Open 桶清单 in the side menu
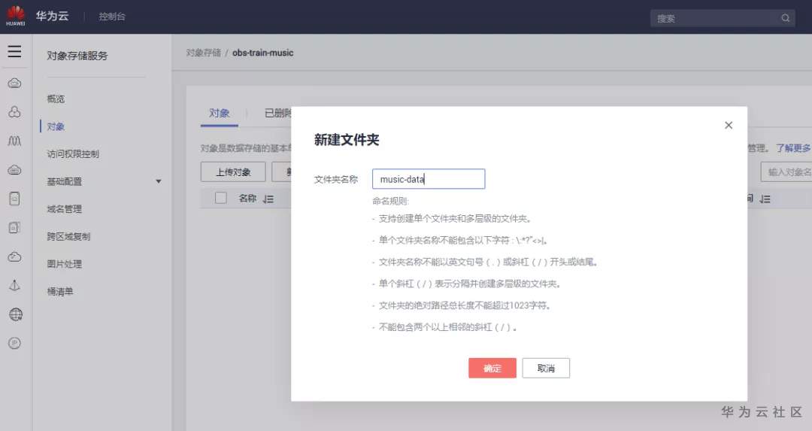 click(60, 292)
